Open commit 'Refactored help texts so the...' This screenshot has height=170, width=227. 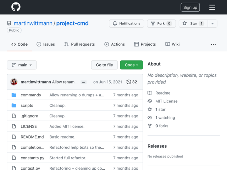coord(77,147)
